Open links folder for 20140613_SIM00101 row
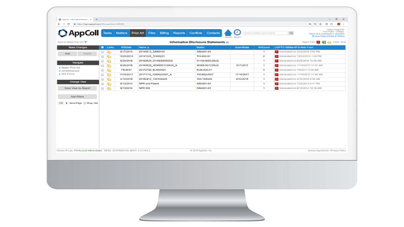404x227 pixels. [109, 52]
